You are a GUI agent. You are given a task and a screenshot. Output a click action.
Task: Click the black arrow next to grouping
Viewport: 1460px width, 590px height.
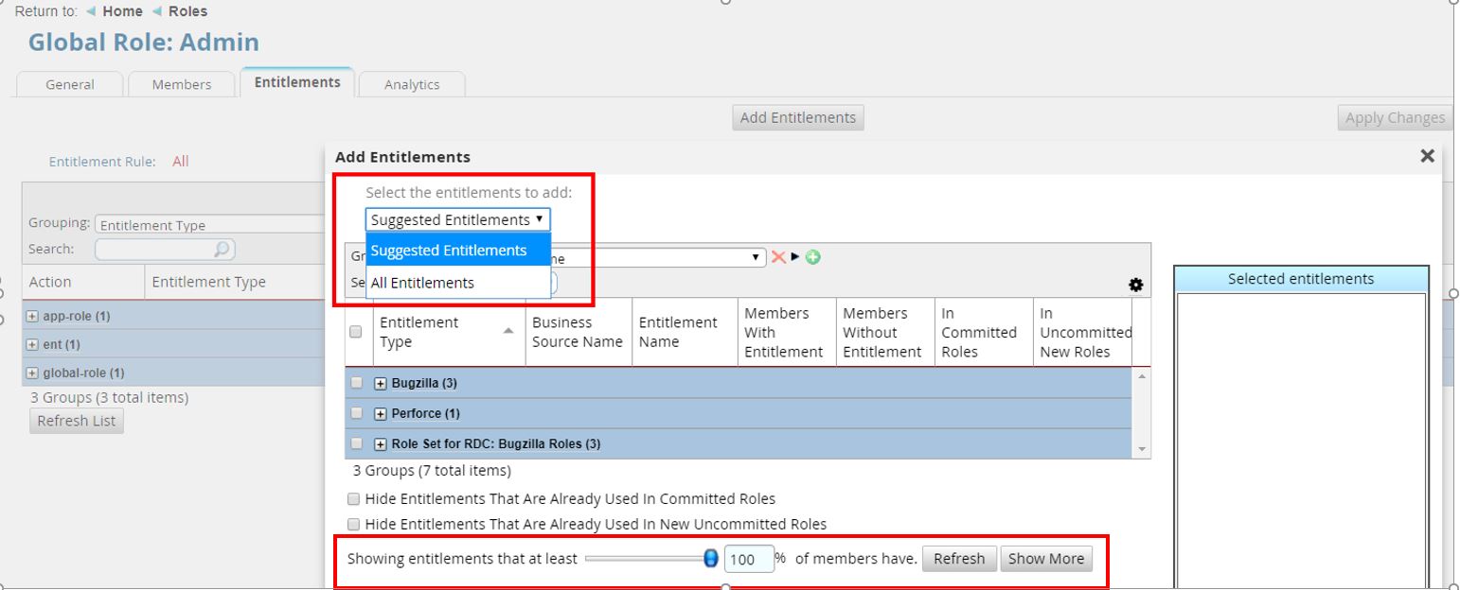tap(795, 257)
